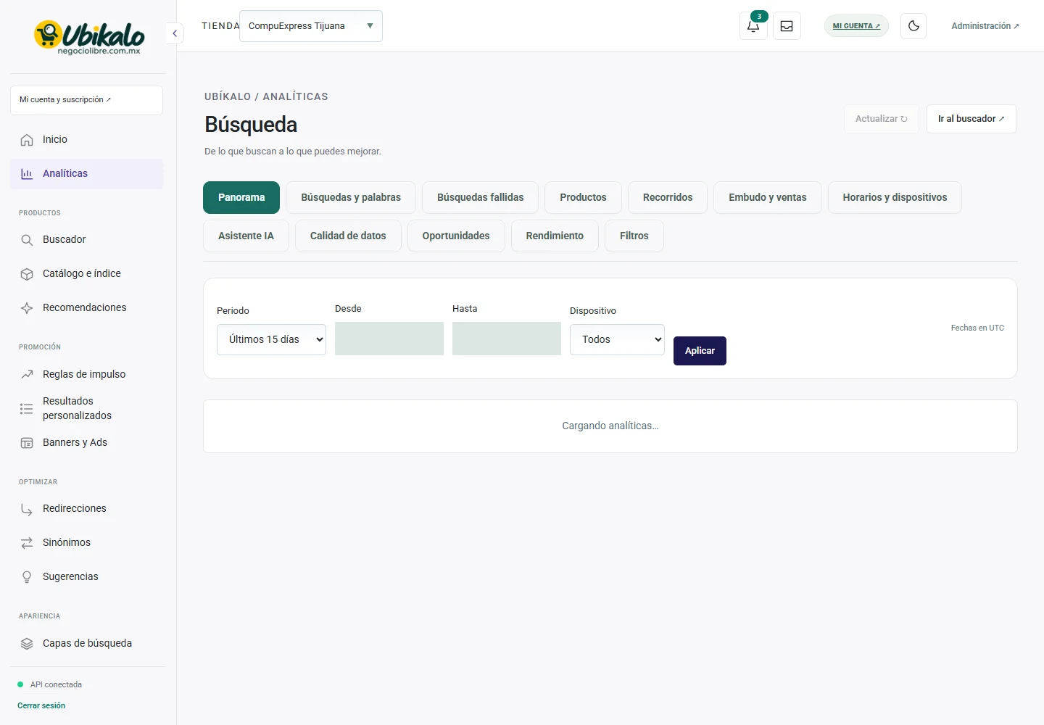Open the Asistente IA tab
Image resolution: width=1044 pixels, height=725 pixels.
246,236
